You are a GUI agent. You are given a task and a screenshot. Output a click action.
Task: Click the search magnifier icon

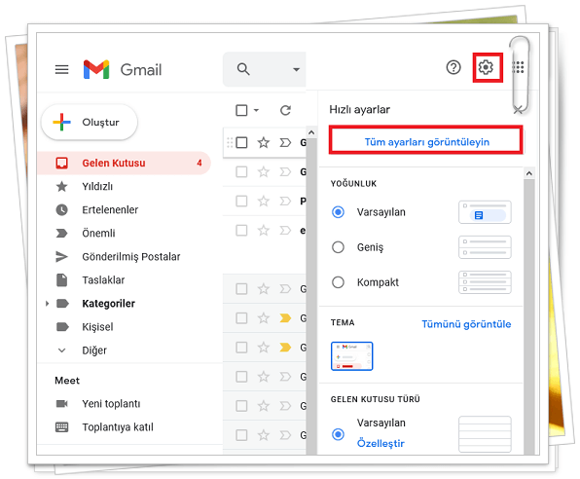(243, 69)
